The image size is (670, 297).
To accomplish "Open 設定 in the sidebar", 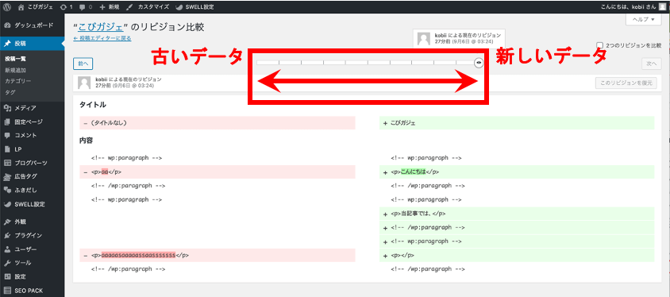I will pos(33,276).
